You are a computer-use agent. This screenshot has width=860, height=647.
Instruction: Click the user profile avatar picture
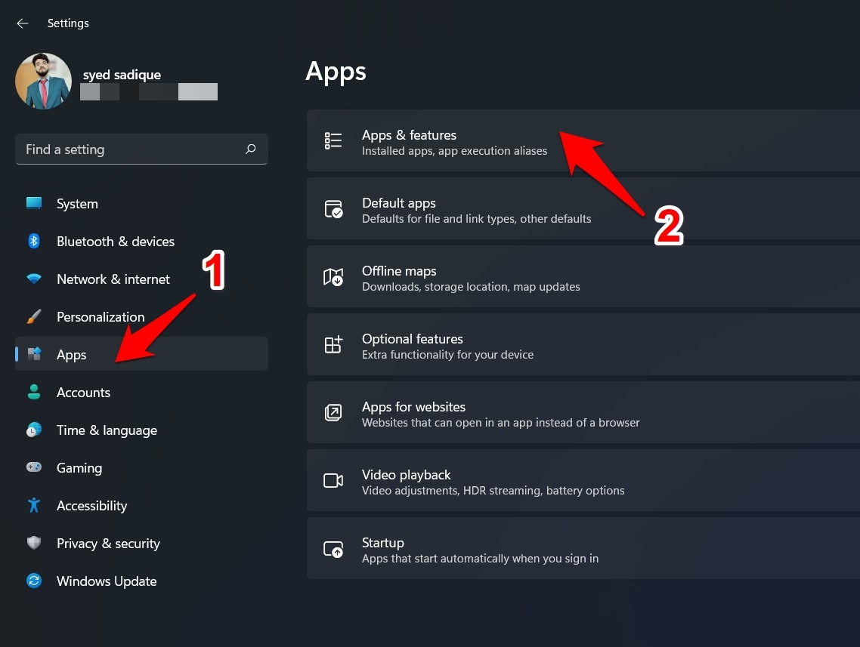click(x=43, y=81)
